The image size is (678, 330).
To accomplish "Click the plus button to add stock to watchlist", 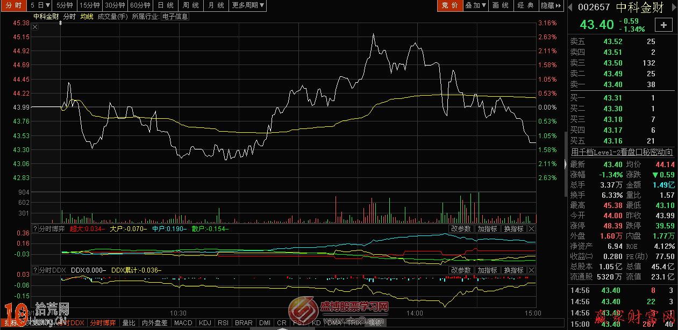I will point(663,25).
